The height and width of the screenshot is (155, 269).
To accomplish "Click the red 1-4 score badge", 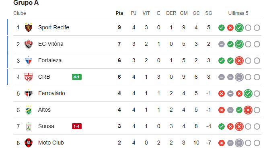I will (77, 126).
